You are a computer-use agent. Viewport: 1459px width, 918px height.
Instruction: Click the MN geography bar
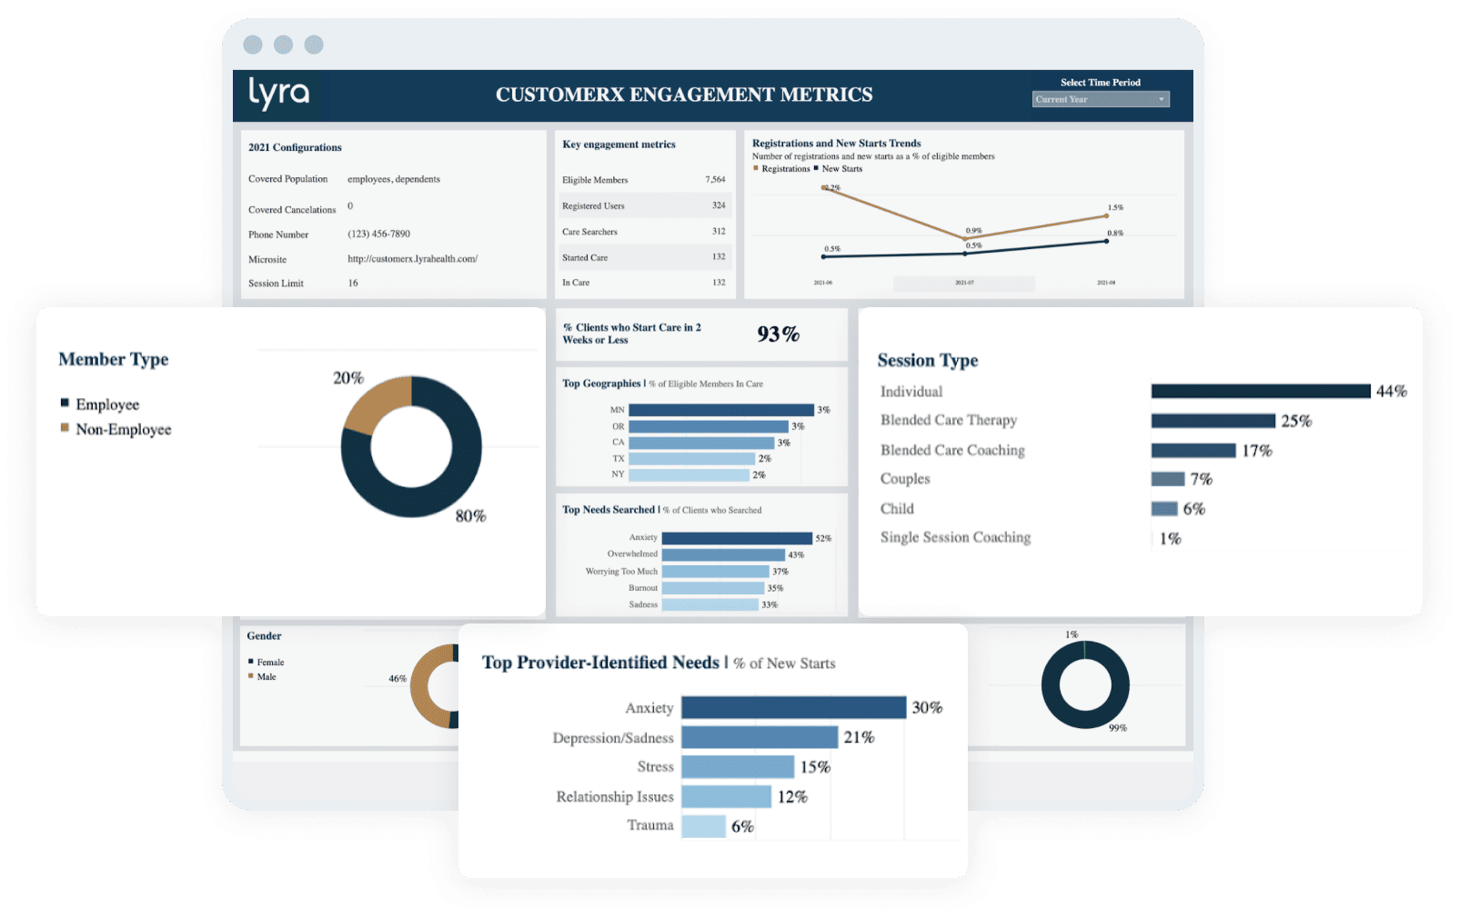(720, 410)
